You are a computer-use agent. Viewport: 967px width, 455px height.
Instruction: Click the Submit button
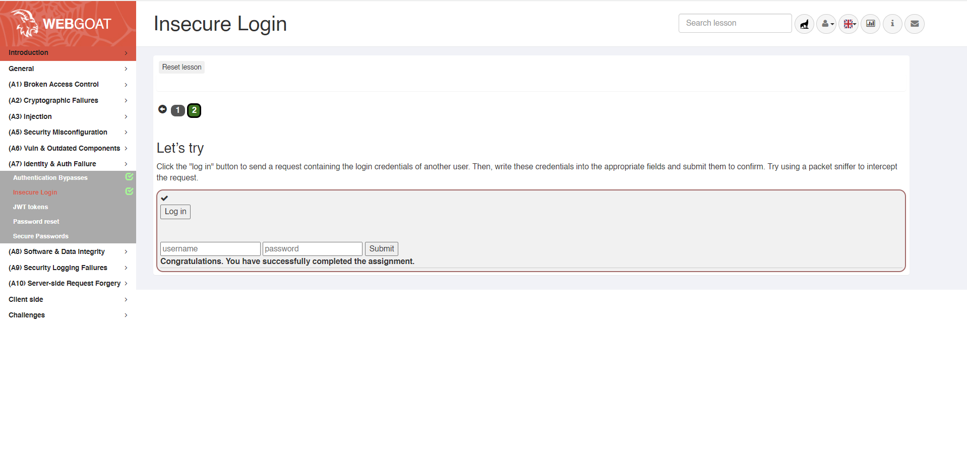coord(382,249)
